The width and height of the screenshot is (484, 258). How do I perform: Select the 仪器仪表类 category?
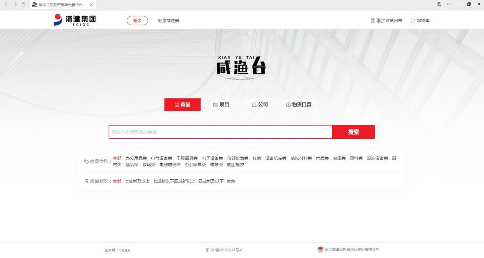click(x=238, y=158)
